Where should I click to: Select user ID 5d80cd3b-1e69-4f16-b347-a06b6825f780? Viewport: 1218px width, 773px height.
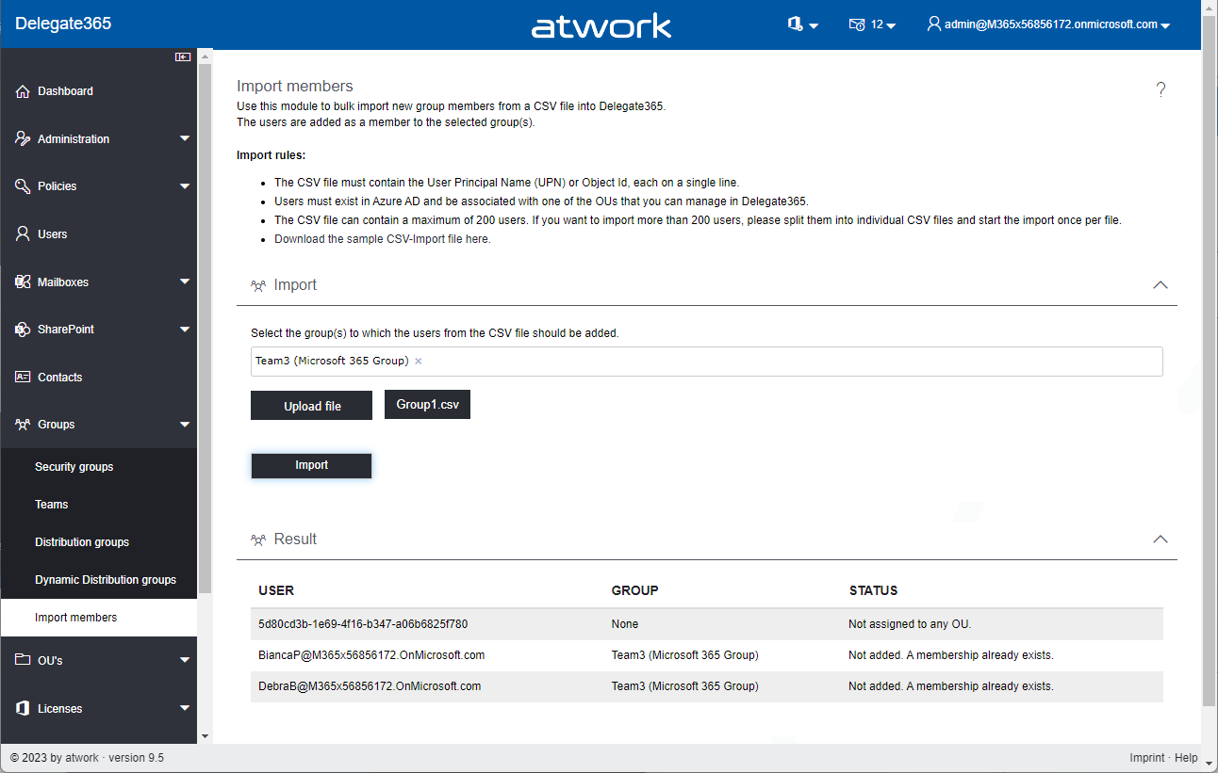pyautogui.click(x=363, y=624)
